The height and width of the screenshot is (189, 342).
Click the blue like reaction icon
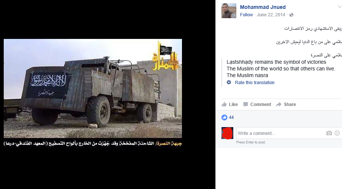coord(224,117)
